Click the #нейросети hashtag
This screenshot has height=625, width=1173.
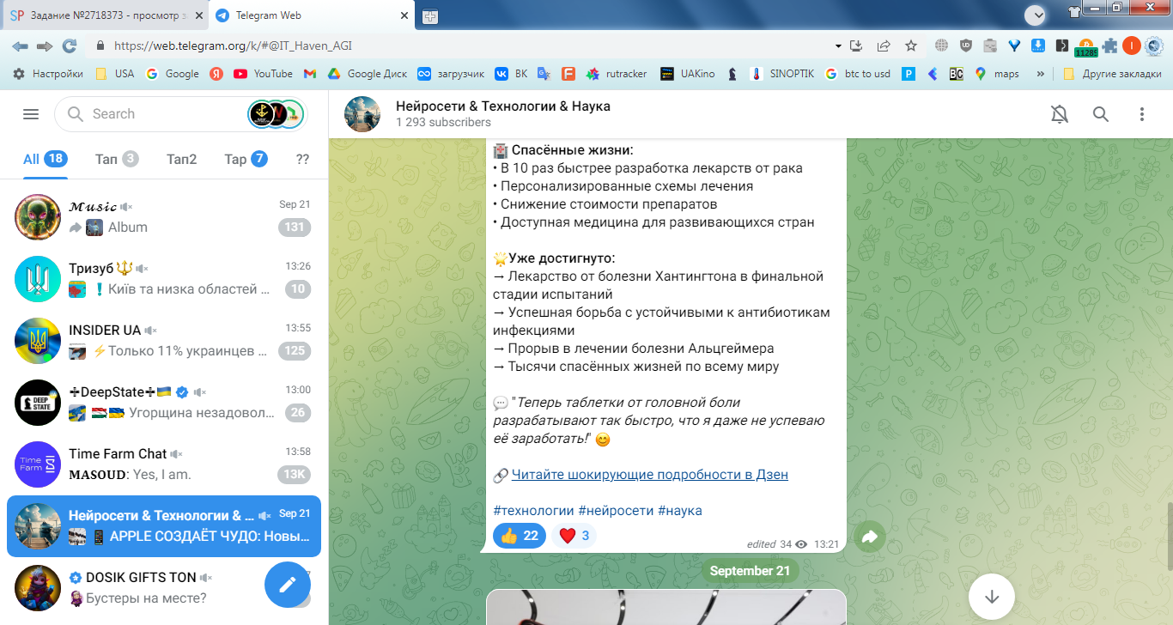point(616,510)
